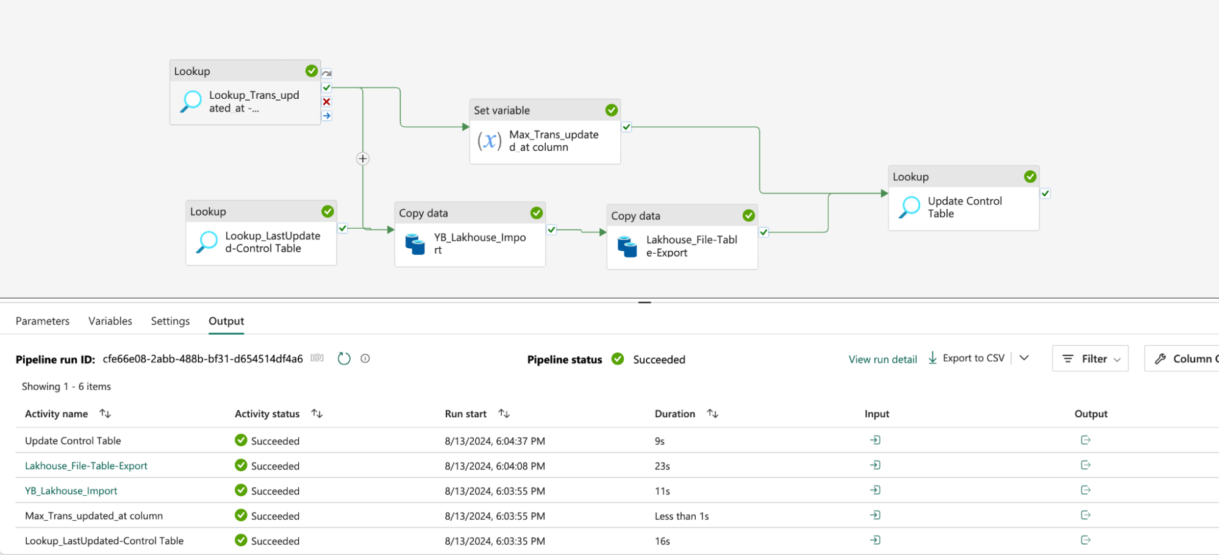Viewport: 1219px width, 555px height.
Task: Click the View run detail link
Action: tap(882, 359)
